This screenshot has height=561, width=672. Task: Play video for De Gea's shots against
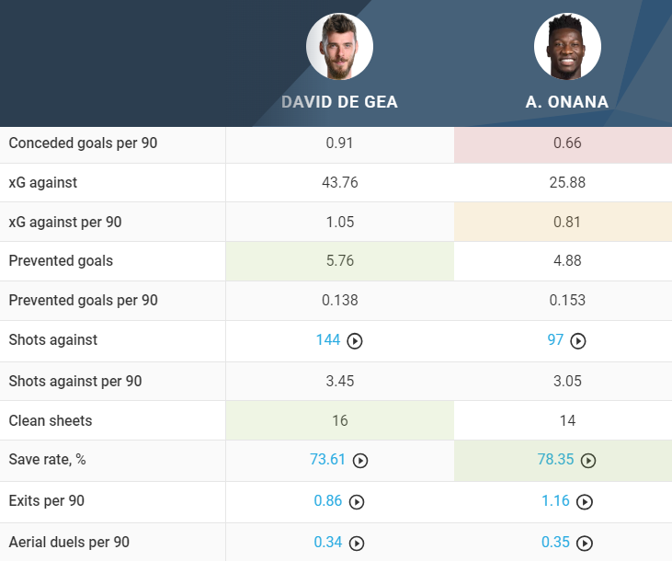[x=355, y=341]
